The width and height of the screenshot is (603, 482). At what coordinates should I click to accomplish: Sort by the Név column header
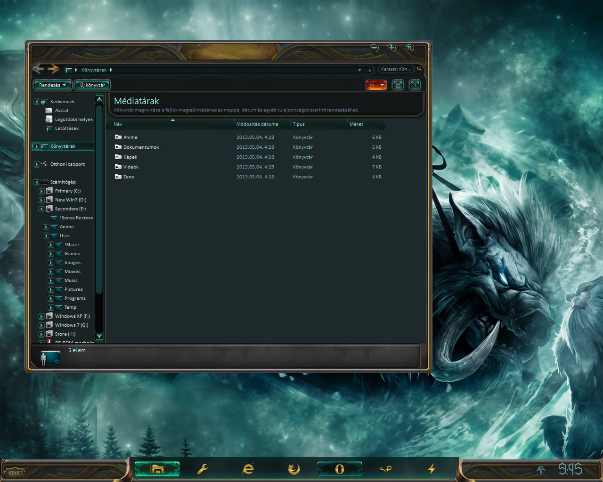170,124
